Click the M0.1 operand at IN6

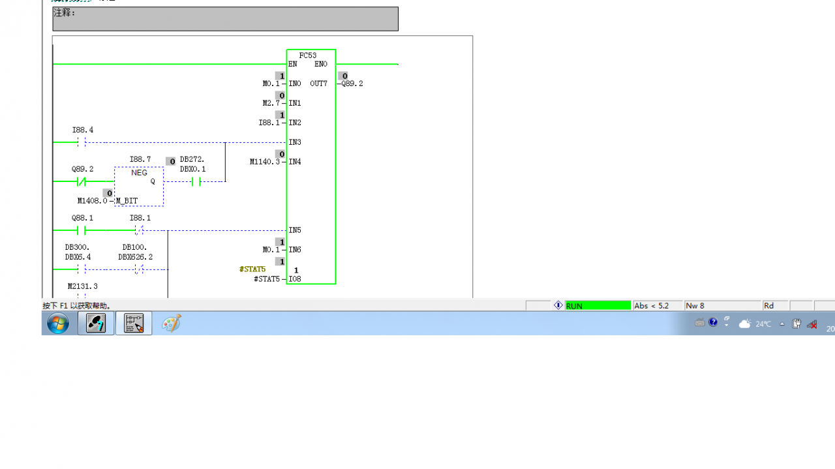tap(271, 250)
